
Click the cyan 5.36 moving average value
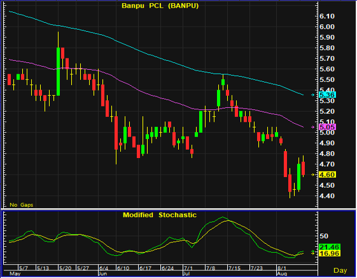pos(327,95)
